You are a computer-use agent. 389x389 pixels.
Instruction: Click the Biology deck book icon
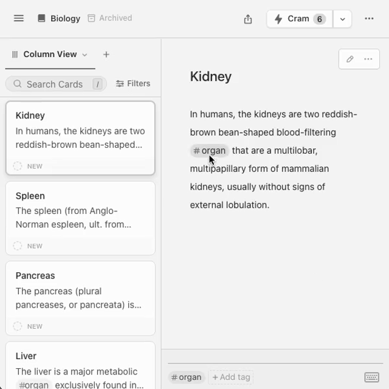click(41, 18)
